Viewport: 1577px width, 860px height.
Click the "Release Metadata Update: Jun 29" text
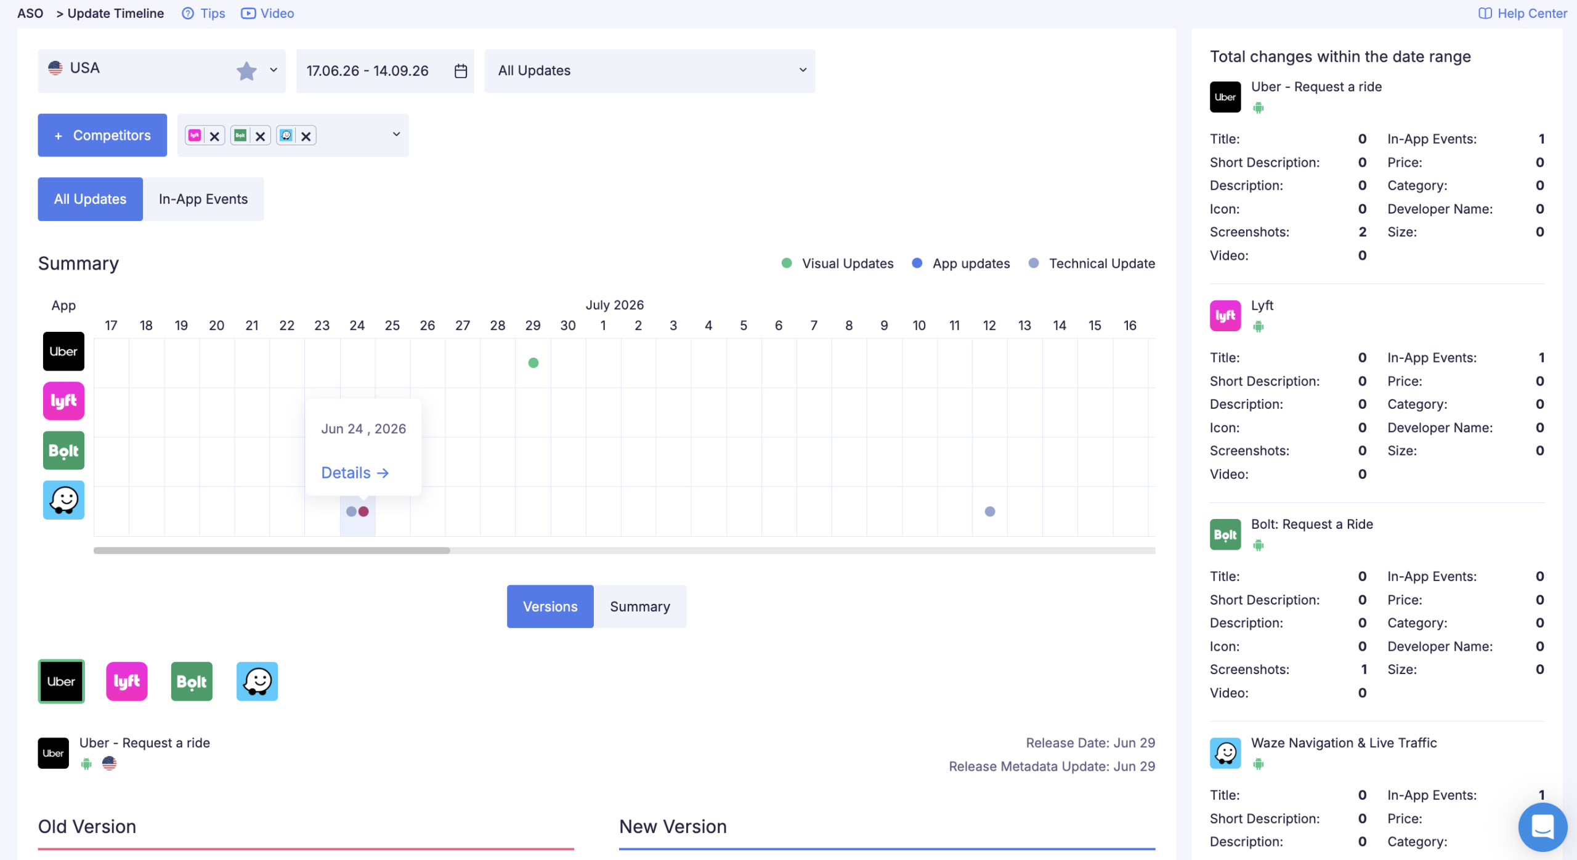[1052, 766]
